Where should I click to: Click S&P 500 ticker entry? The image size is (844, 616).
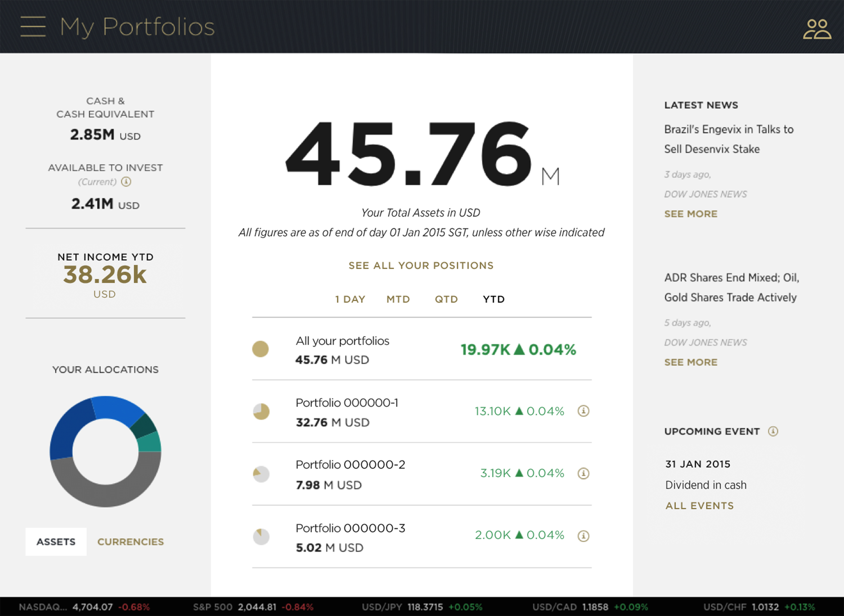(x=253, y=607)
